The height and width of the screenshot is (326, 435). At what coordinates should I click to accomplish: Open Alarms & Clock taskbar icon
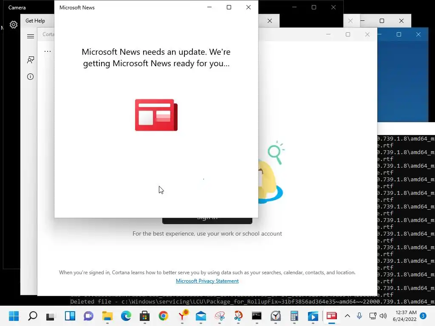click(x=276, y=316)
